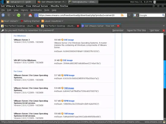
Task: Click the Remember password button
Action: point(118,30)
